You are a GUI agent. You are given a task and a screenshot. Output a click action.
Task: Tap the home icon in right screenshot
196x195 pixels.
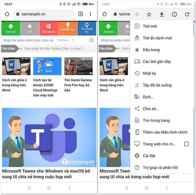point(104,14)
